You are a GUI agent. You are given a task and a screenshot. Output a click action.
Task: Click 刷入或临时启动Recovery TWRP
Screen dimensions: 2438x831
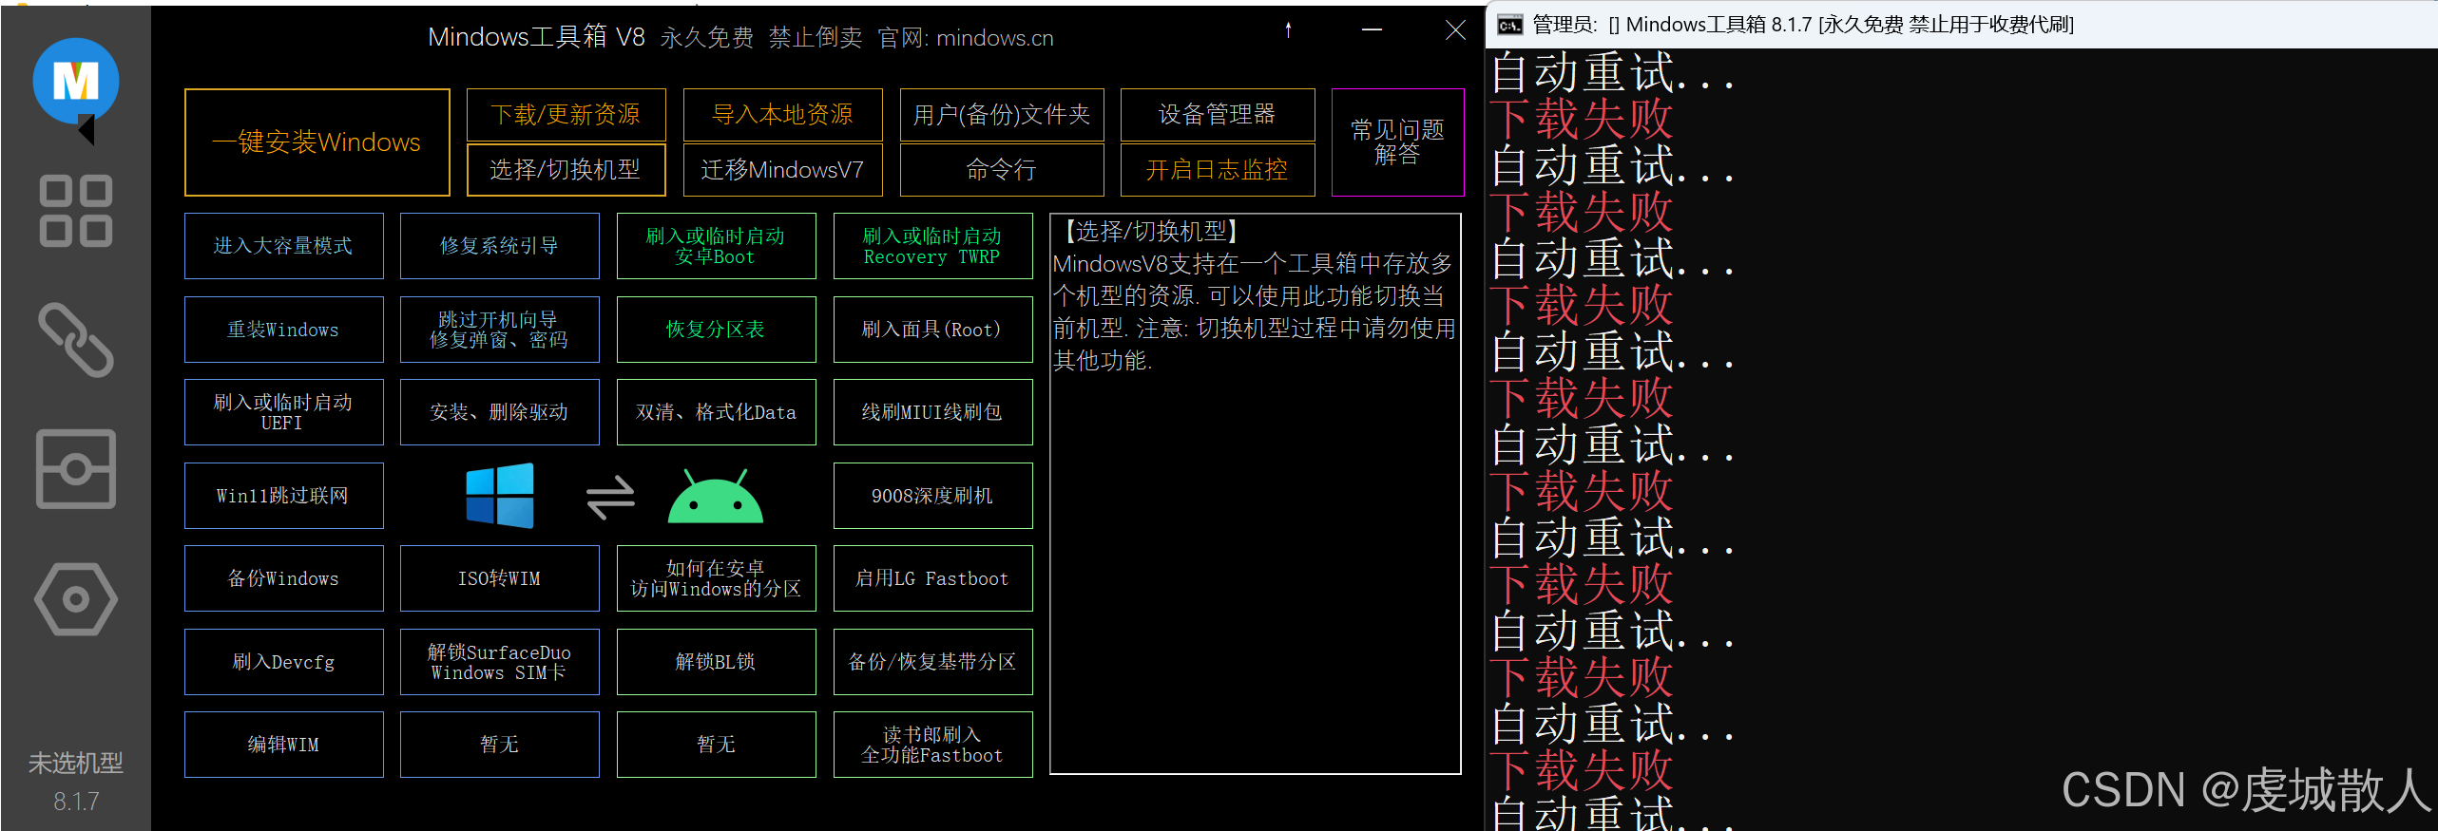[x=932, y=246]
